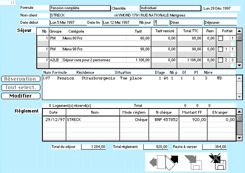This screenshot has height=173, width=245.
Task: Click the Total réglement value 920,00
Action: [155, 147]
